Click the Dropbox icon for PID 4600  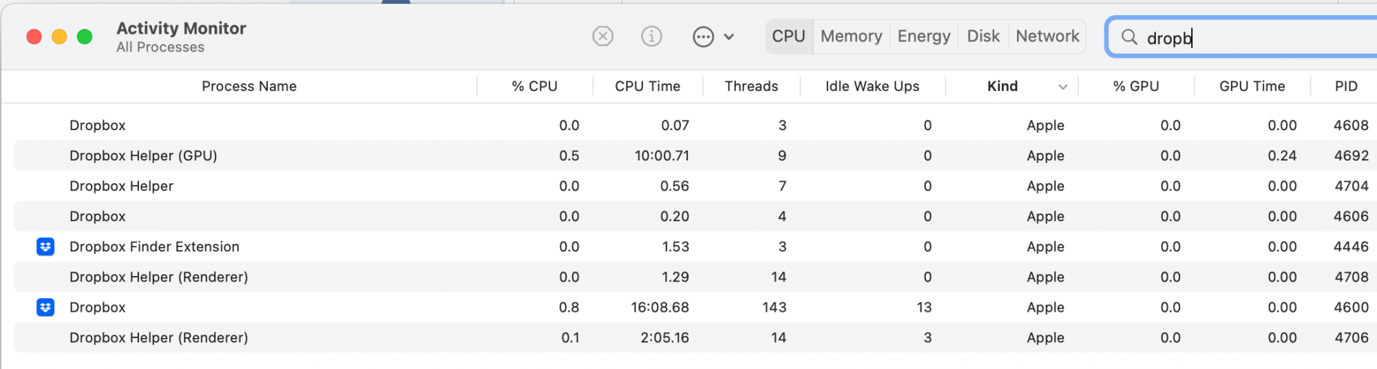tap(45, 307)
